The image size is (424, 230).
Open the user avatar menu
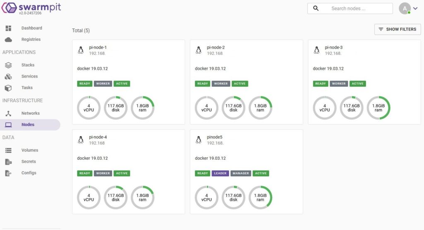(405, 8)
